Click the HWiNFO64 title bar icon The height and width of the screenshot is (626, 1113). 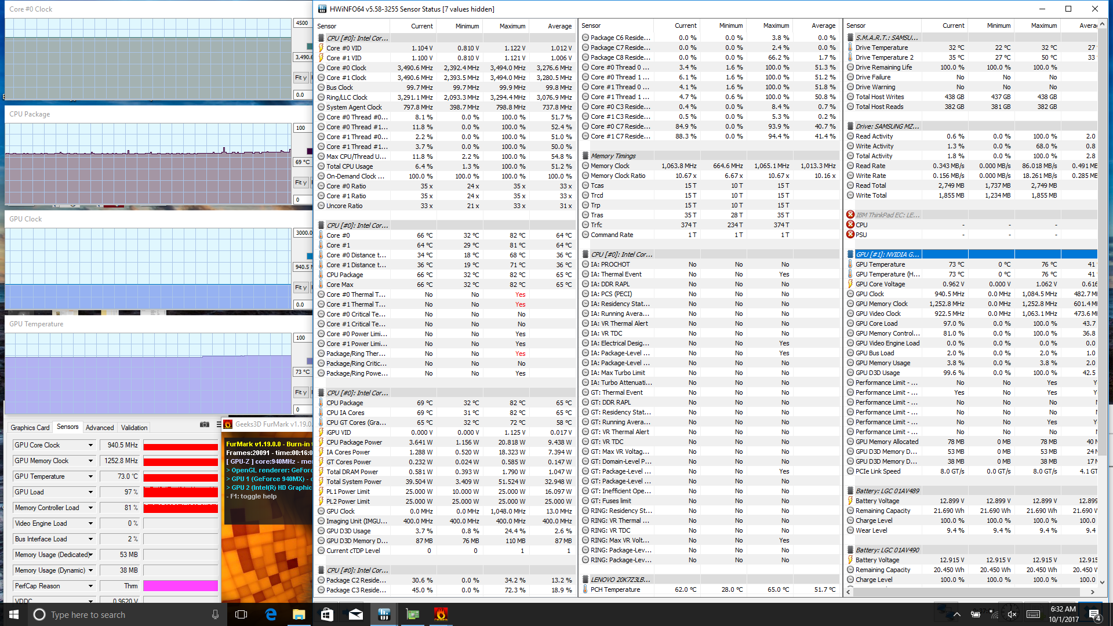322,9
